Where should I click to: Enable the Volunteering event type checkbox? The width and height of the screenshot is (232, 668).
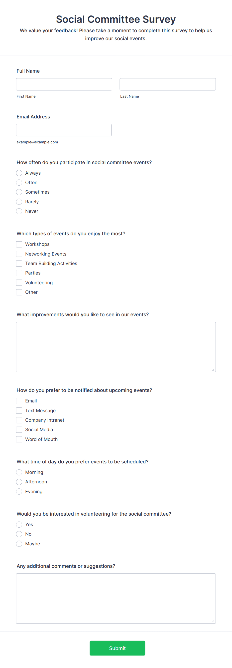pyautogui.click(x=19, y=283)
